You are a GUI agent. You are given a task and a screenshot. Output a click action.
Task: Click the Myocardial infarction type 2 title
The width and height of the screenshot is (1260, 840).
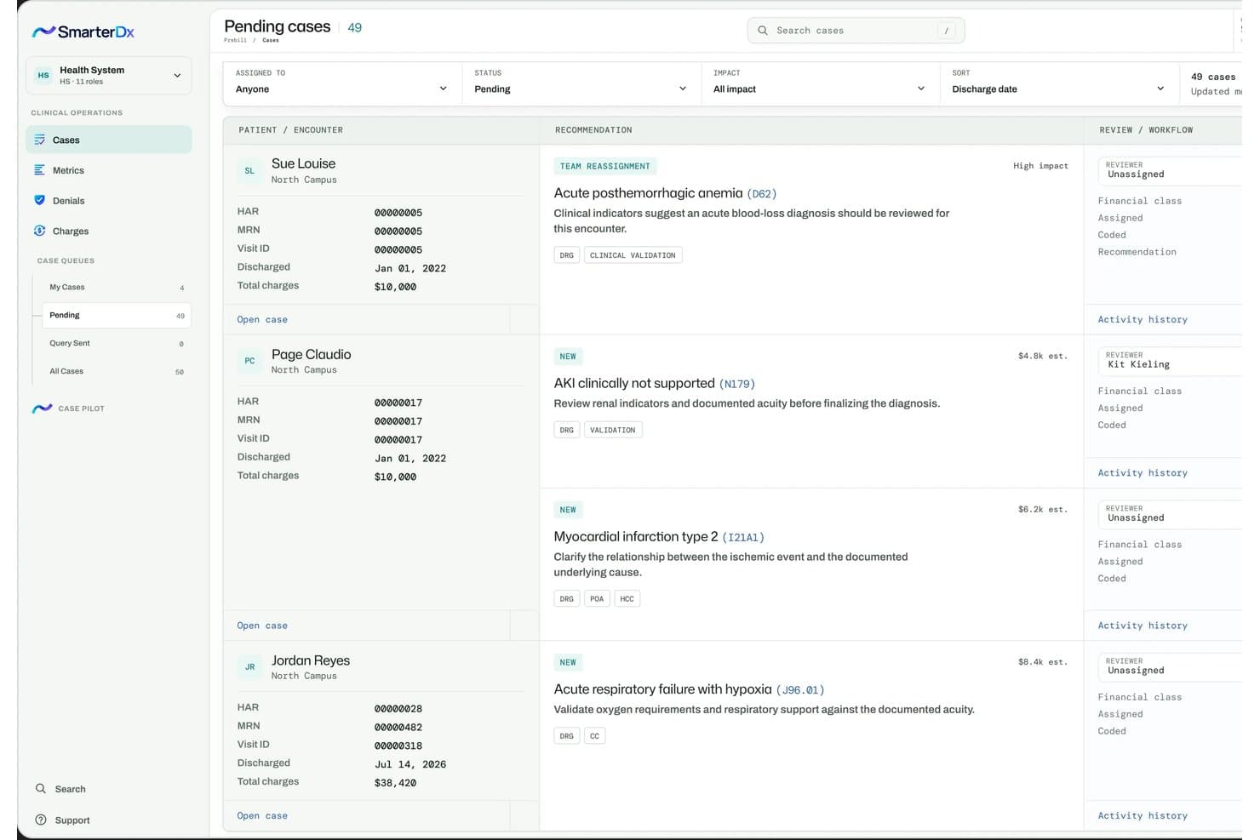pos(636,537)
